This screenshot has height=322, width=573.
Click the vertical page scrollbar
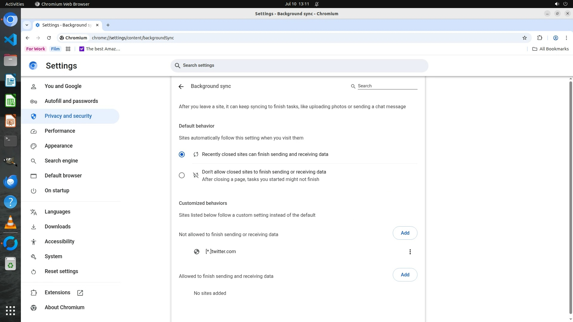pos(571,197)
